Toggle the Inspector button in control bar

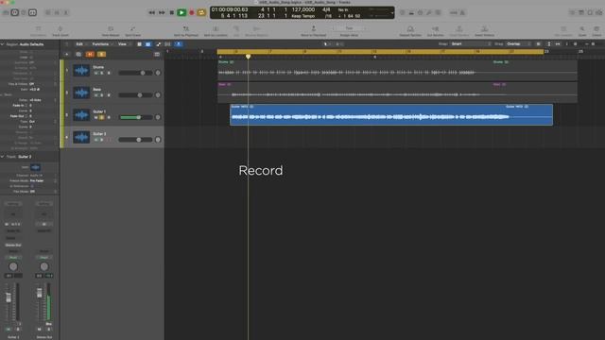[15, 12]
